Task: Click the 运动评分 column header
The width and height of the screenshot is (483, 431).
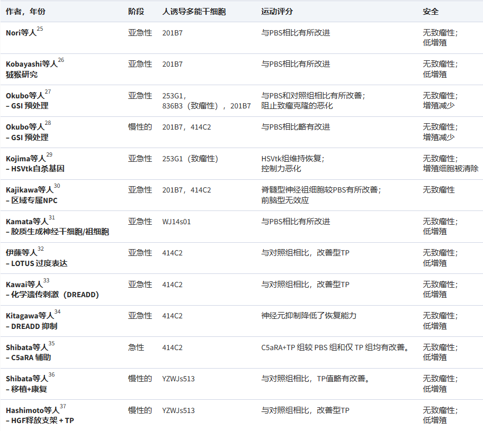Action: pos(277,11)
